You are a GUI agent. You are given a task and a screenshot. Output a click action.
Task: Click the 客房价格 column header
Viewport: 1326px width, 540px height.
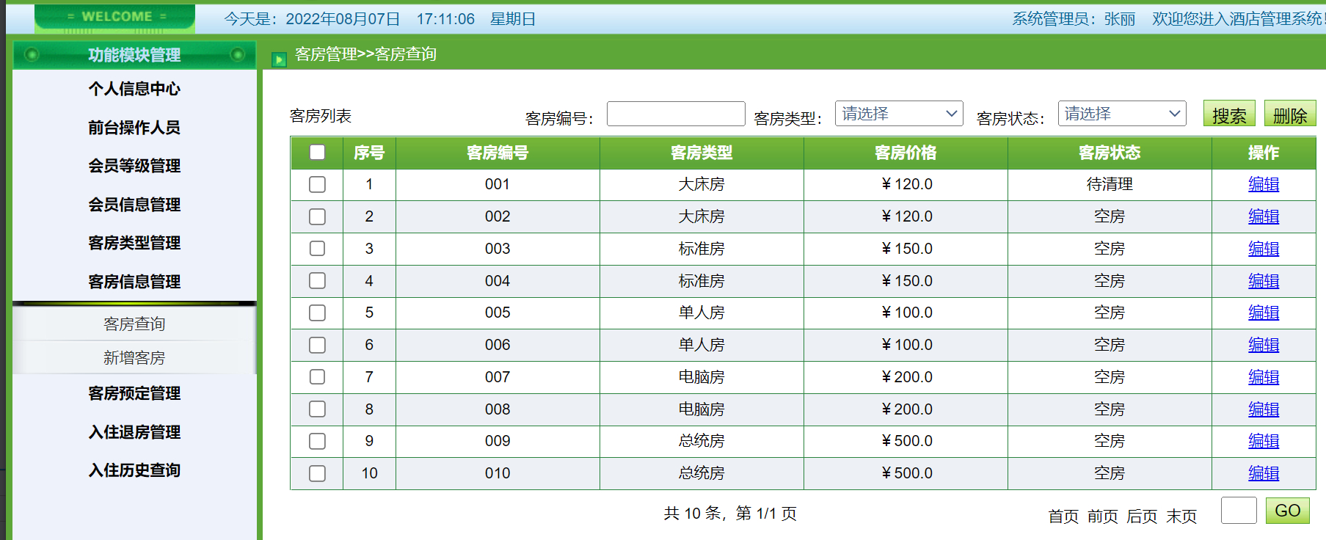tap(906, 153)
